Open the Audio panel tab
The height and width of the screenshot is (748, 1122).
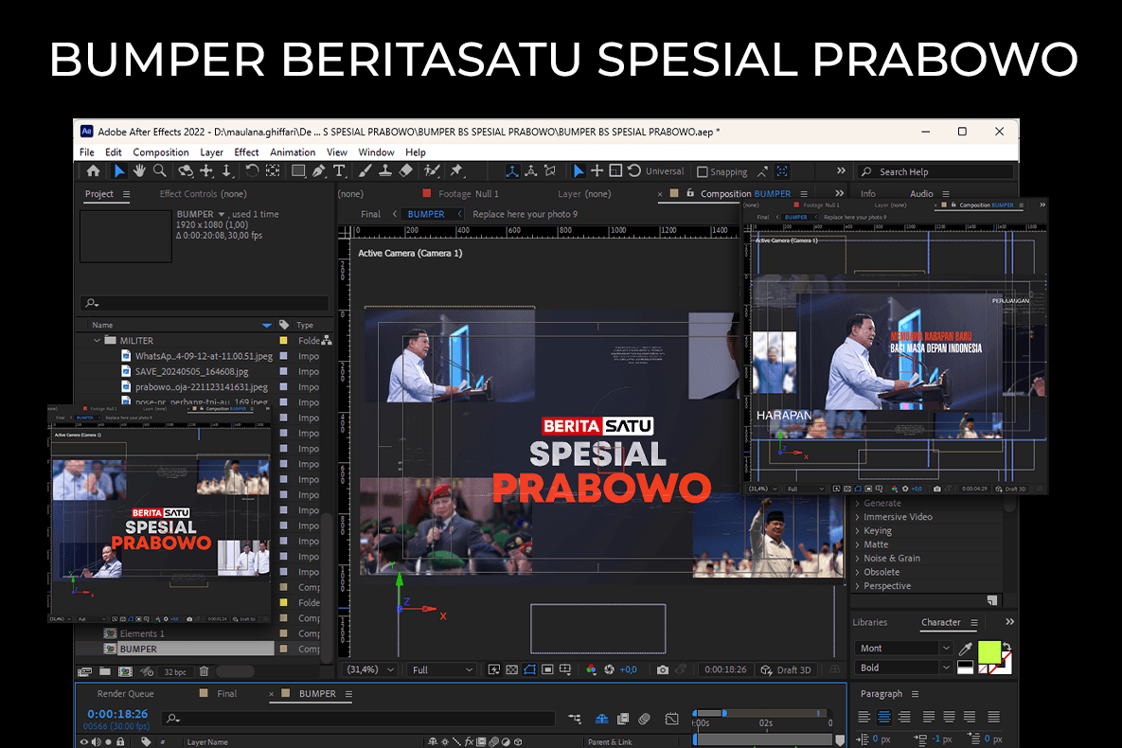coord(921,194)
